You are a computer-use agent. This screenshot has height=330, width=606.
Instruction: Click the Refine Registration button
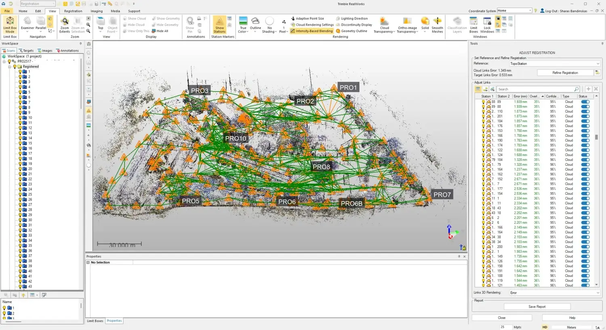click(565, 73)
